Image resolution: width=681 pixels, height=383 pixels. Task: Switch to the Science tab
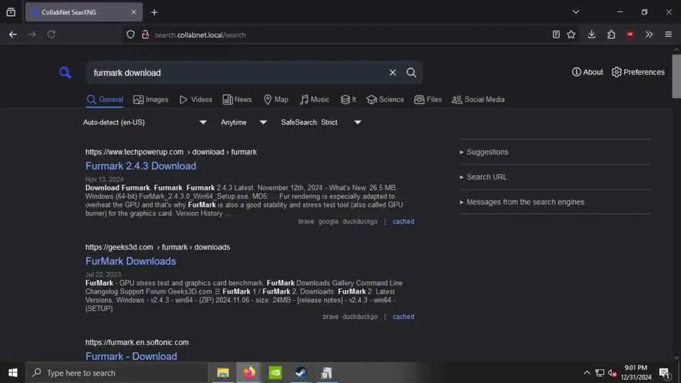(385, 99)
